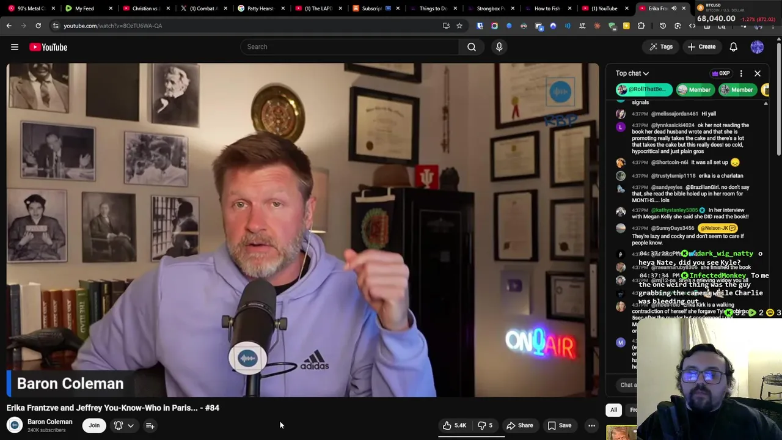Image resolution: width=782 pixels, height=440 pixels.
Task: Open the Baron Coleman channel name link
Action: [x=50, y=422]
